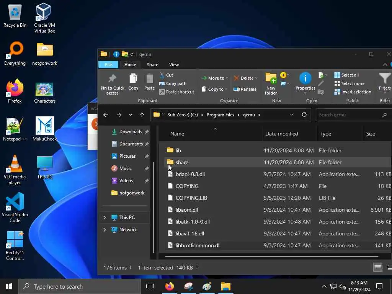Click the Cut scissors command

click(166, 75)
